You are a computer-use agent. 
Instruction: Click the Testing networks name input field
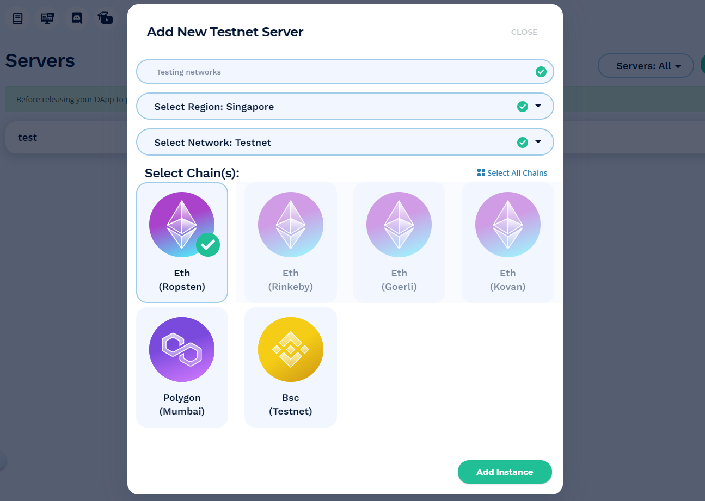[x=345, y=72]
